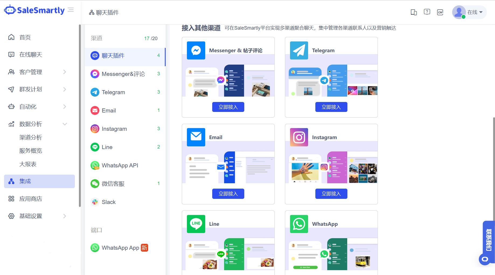The image size is (495, 275).
Task: Click the 首页 house icon
Action: 11,37
